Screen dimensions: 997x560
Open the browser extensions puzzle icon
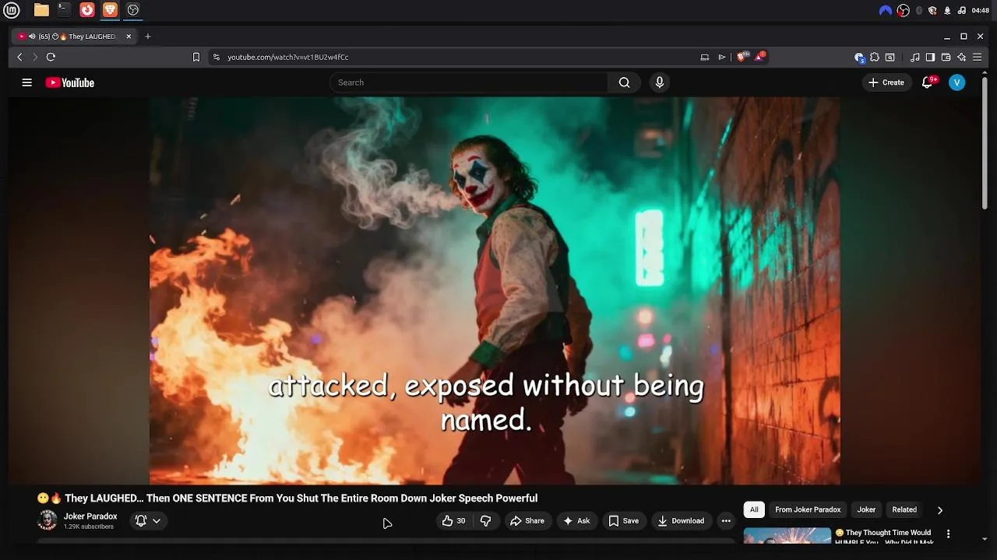(x=875, y=57)
